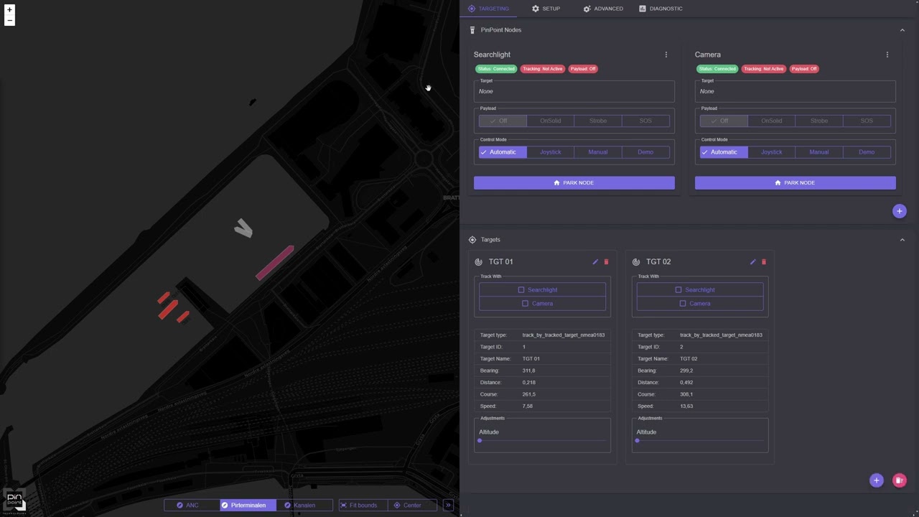919x517 pixels.
Task: Set Camera control mode to Demo
Action: tap(867, 152)
